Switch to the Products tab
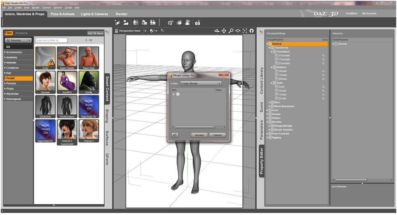397x215 pixels. point(21,33)
